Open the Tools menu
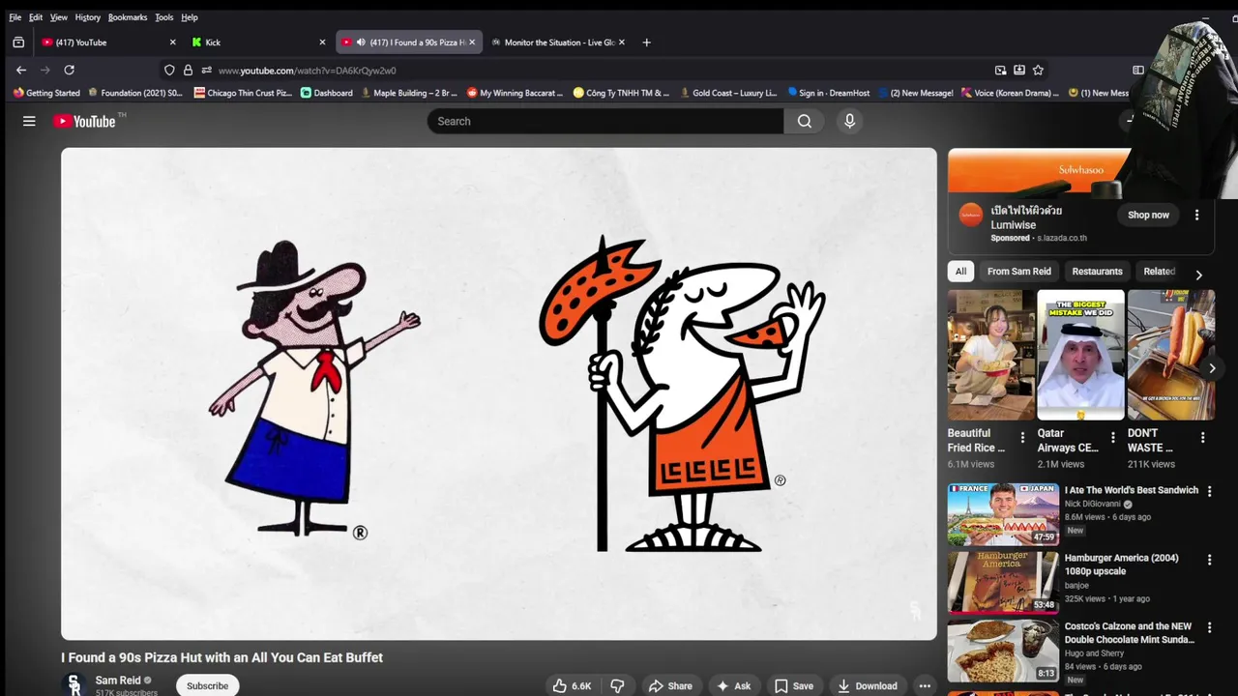Screen dimensions: 1238x696 pyautogui.click(x=164, y=17)
